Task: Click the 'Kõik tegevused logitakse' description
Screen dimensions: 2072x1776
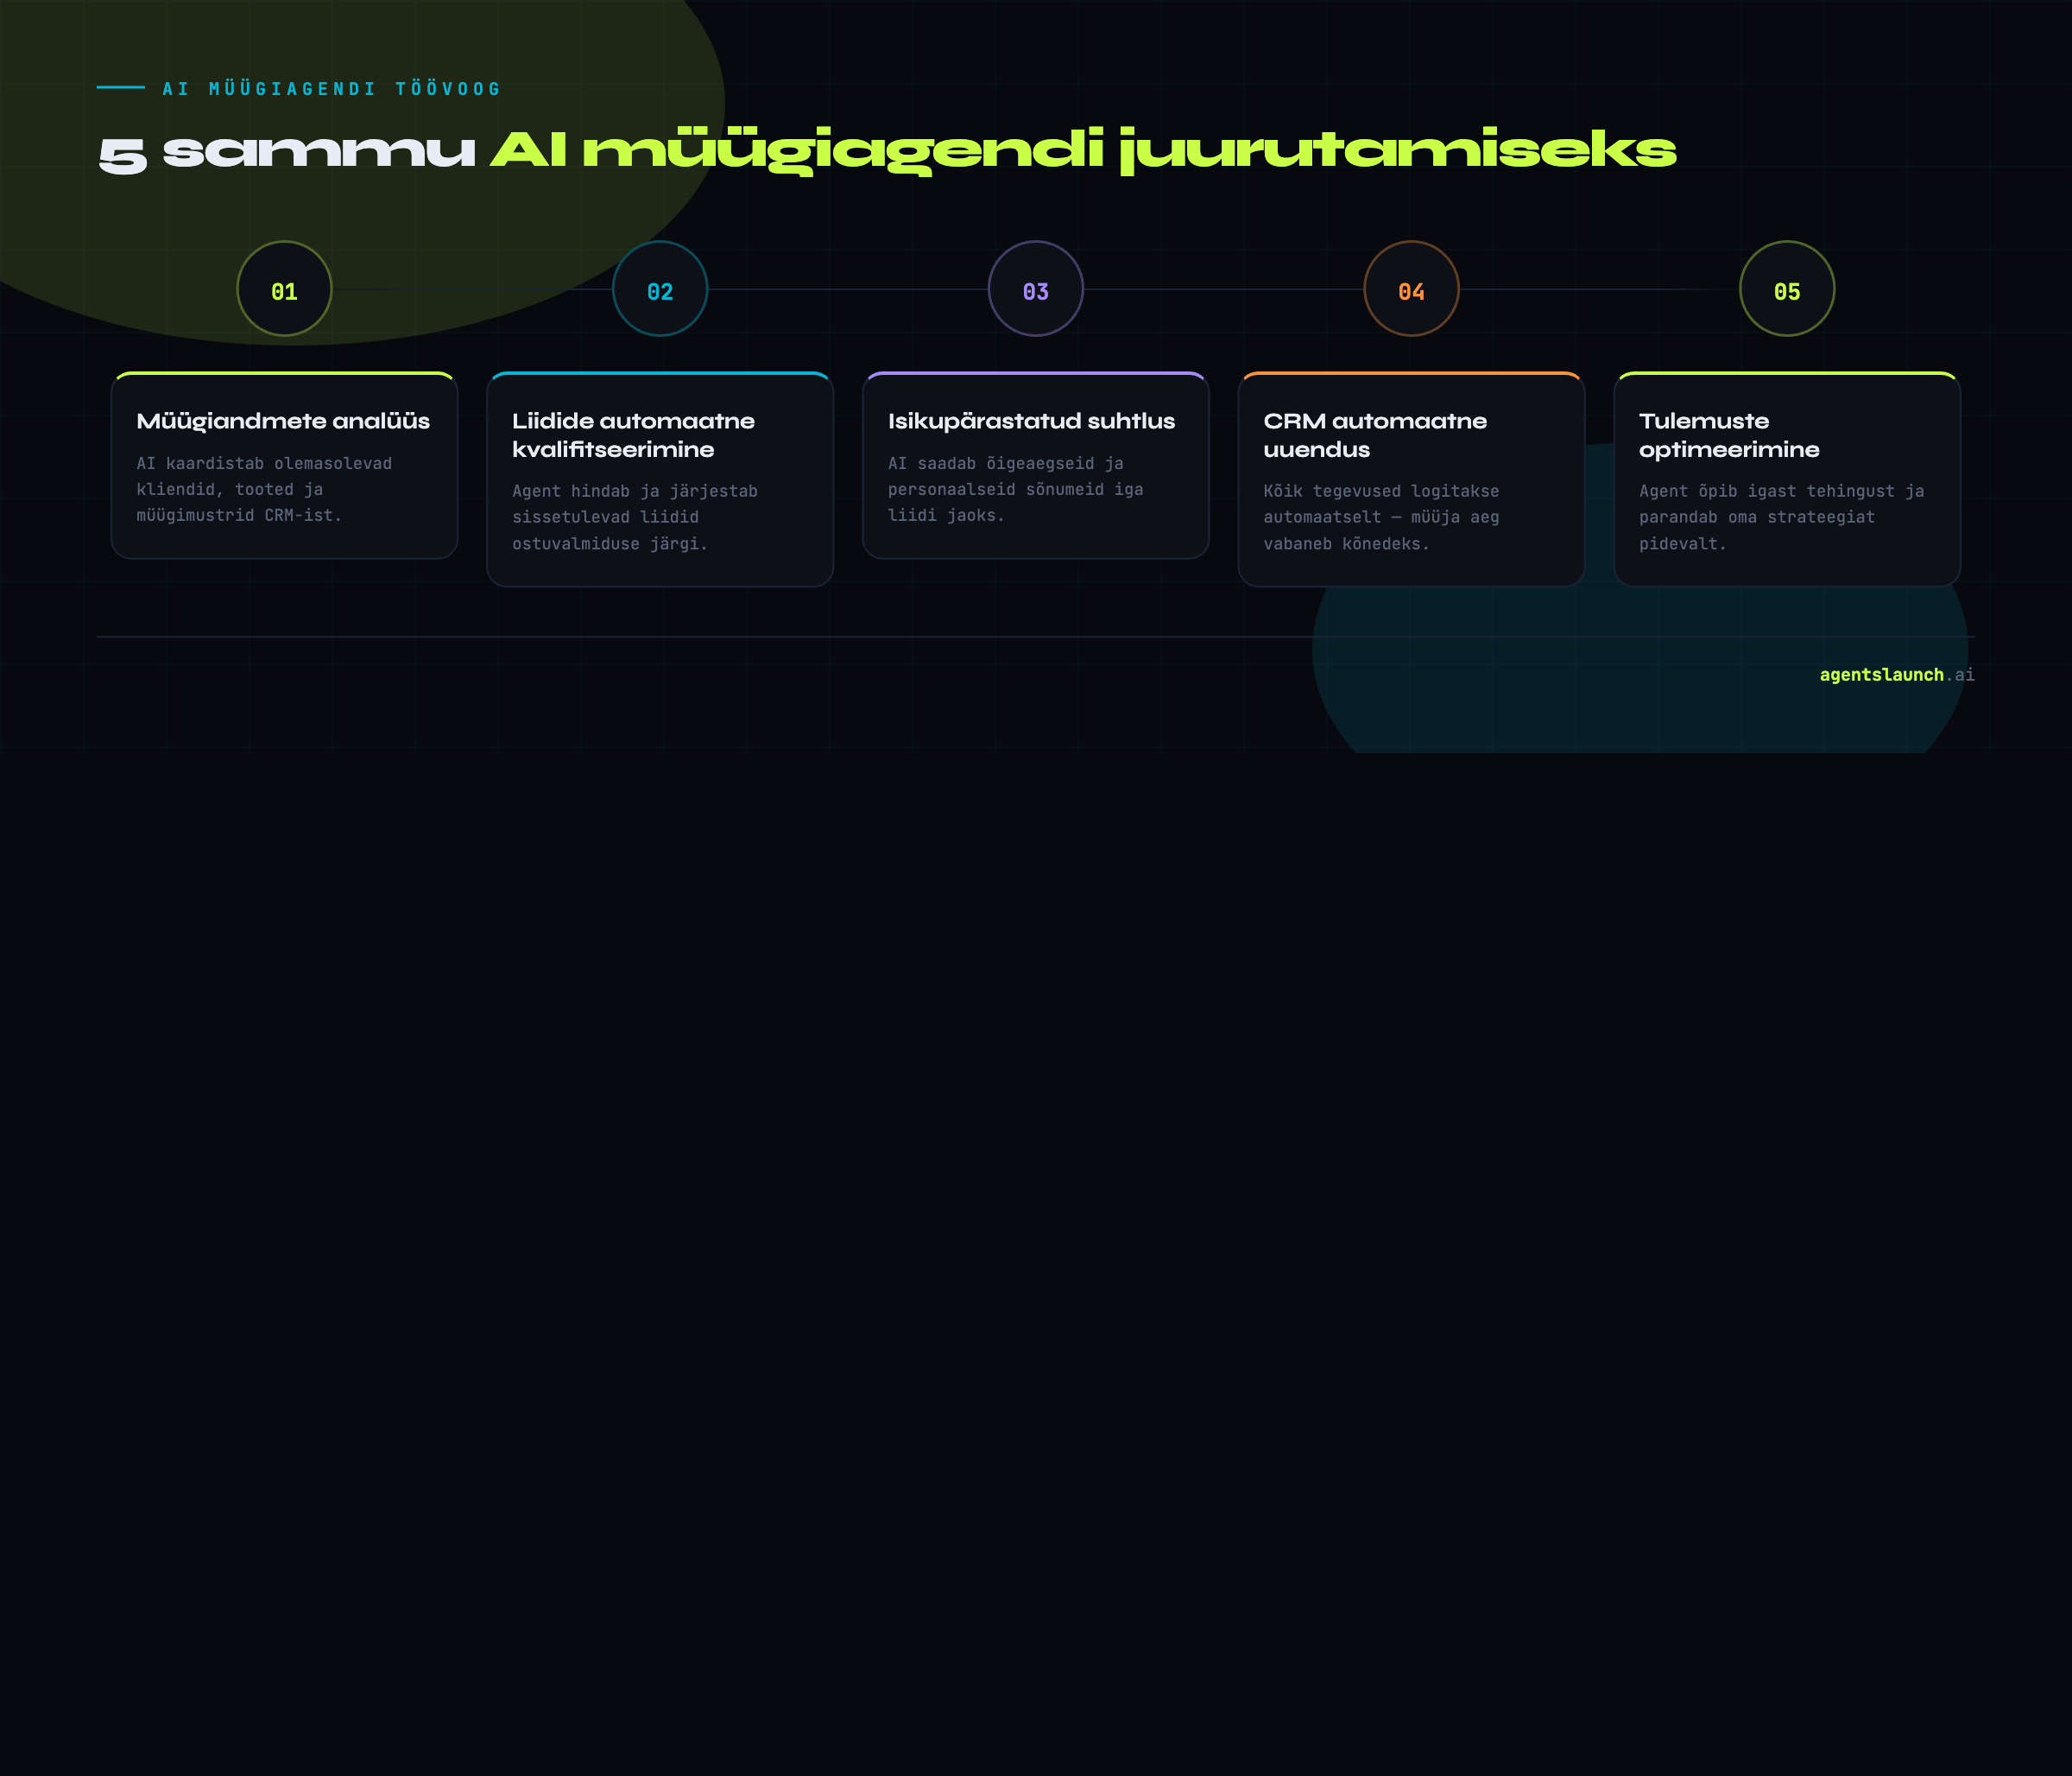Action: click(x=1381, y=517)
